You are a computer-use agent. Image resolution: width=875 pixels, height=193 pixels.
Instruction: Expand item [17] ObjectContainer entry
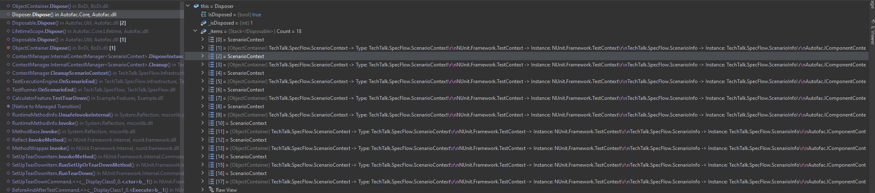point(203,181)
